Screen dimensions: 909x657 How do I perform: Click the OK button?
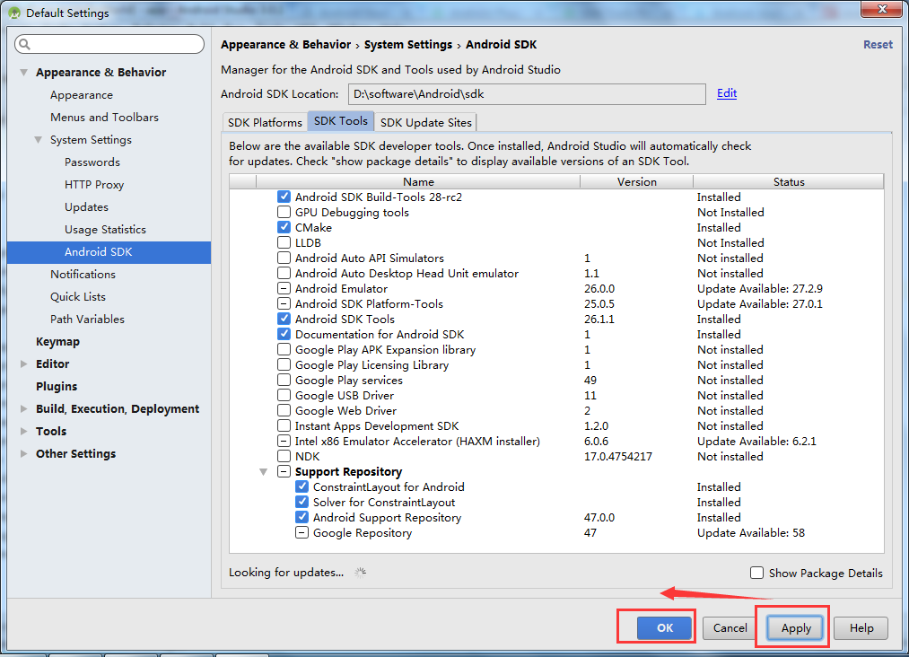[x=664, y=628]
